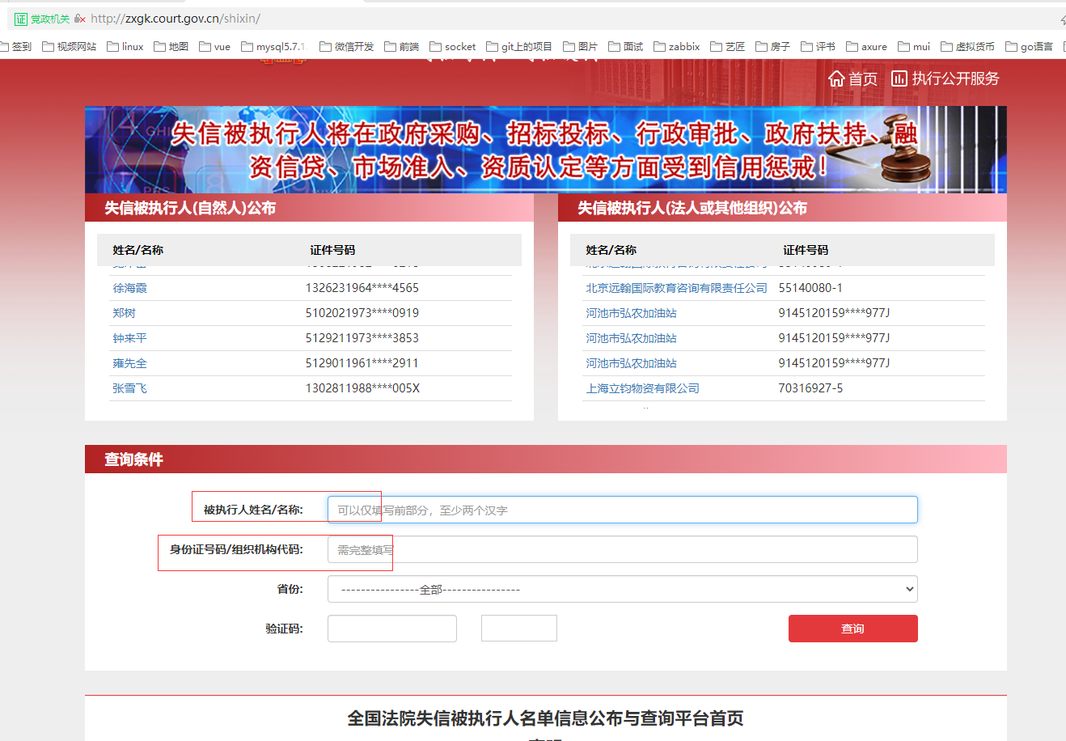The height and width of the screenshot is (741, 1066).
Task: Open the axure bookmarks folder icon
Action: point(850,46)
